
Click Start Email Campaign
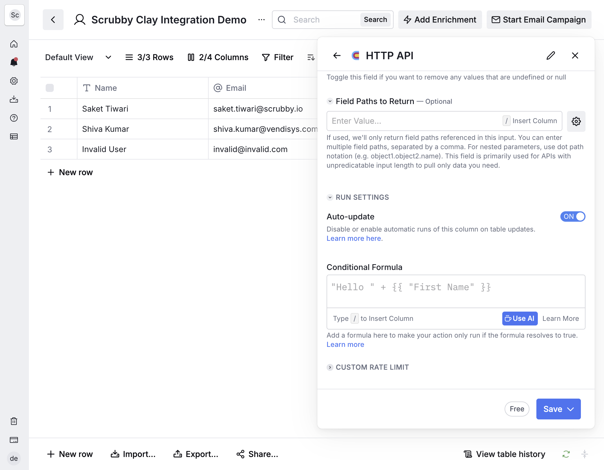tap(539, 20)
